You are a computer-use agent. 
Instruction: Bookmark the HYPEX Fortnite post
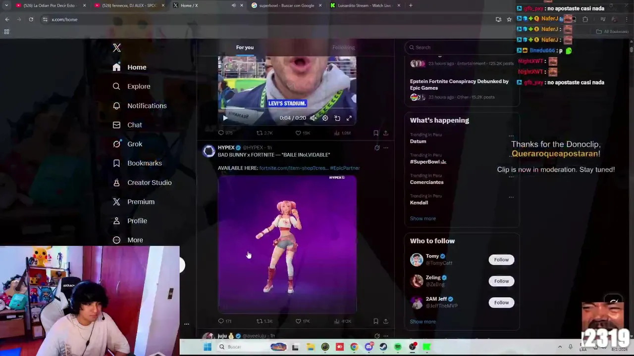(x=376, y=321)
